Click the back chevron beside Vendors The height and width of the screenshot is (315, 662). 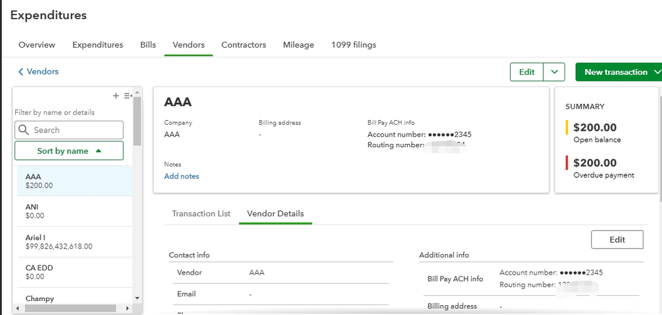(21, 72)
